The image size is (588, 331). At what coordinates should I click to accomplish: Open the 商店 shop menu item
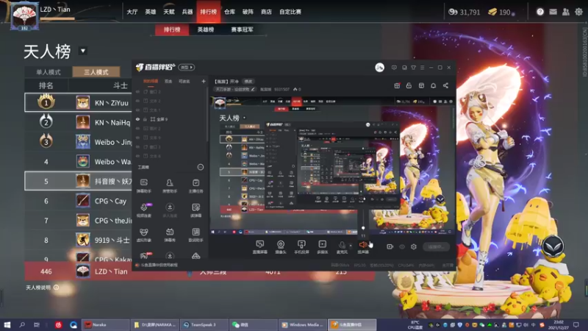(x=266, y=12)
